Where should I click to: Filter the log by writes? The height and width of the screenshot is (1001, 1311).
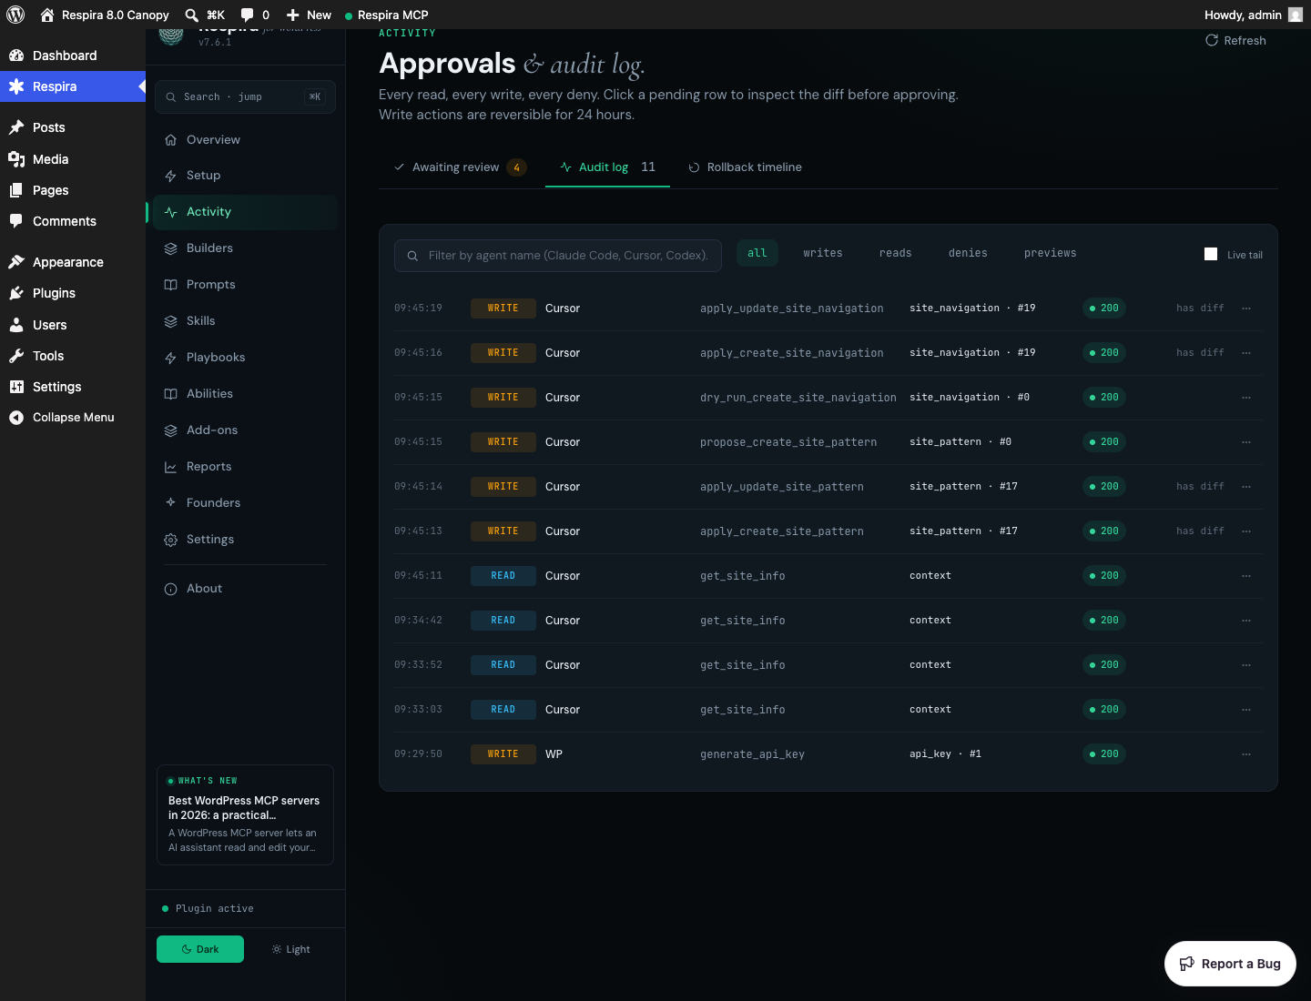click(x=823, y=253)
